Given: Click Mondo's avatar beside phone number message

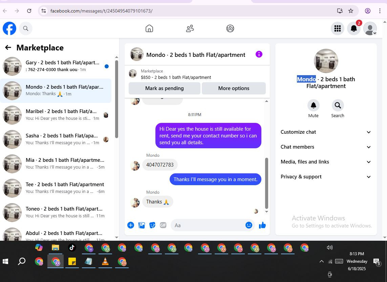Looking at the screenshot, I should [135, 166].
